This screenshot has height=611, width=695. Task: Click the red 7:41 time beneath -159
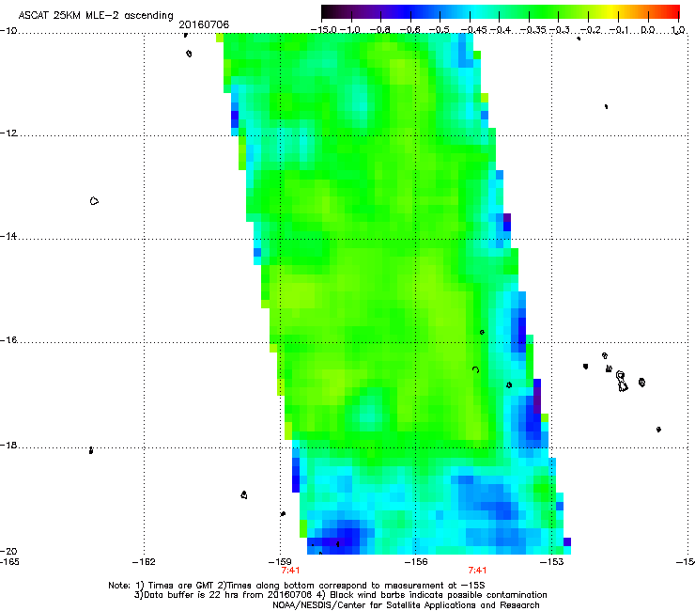click(x=291, y=571)
